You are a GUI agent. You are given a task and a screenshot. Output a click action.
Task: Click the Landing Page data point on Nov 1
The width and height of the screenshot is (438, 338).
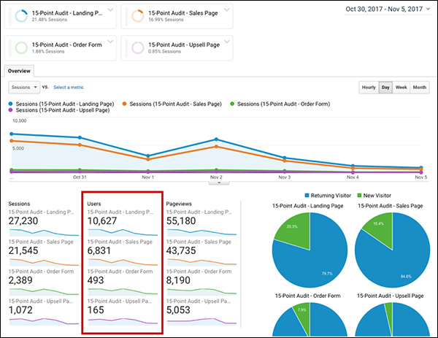click(x=148, y=156)
